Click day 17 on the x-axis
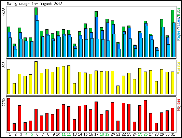This screenshot has width=182, height=138. point(96,134)
